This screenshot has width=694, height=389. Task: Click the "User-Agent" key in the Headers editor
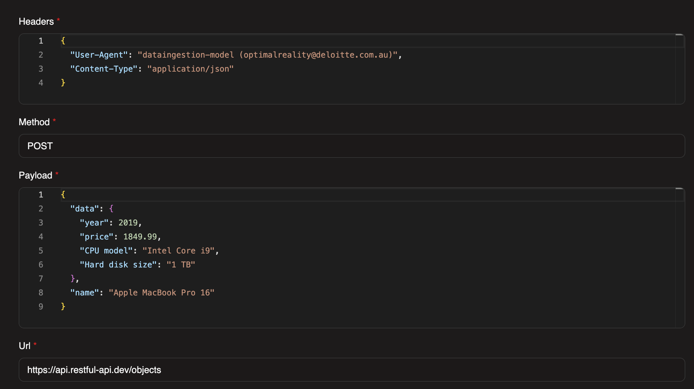point(99,55)
